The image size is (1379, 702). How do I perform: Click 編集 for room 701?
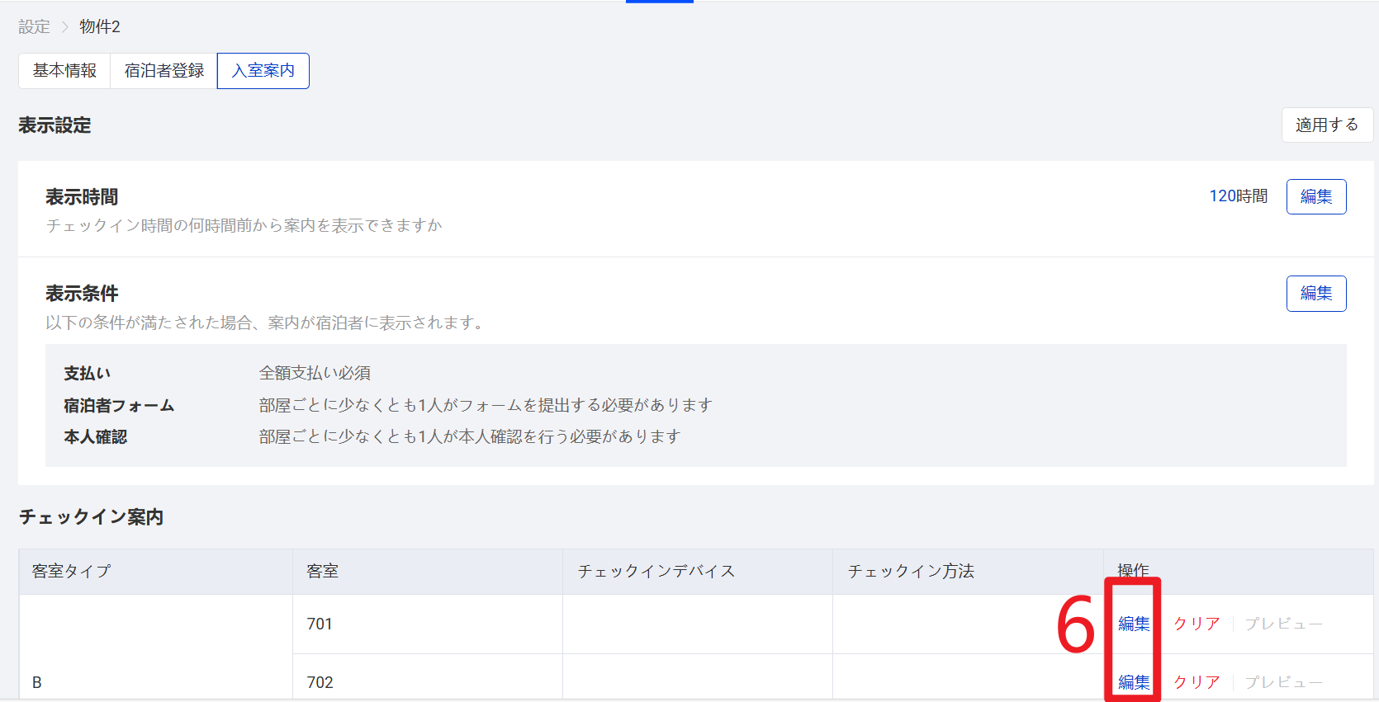[x=1134, y=624]
